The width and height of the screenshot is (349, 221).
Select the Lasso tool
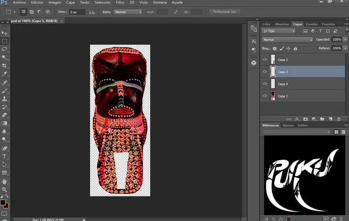4,49
